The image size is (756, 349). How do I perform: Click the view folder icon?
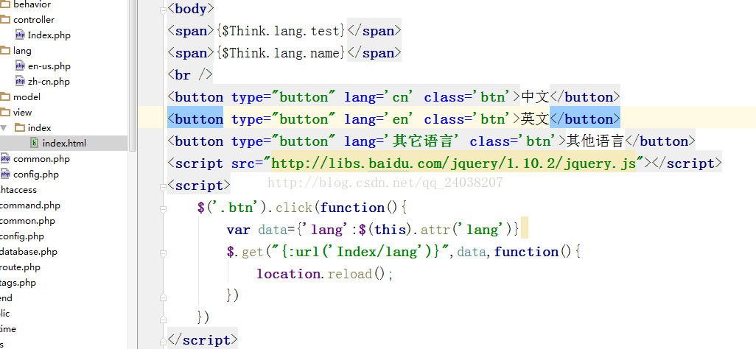click(x=5, y=113)
